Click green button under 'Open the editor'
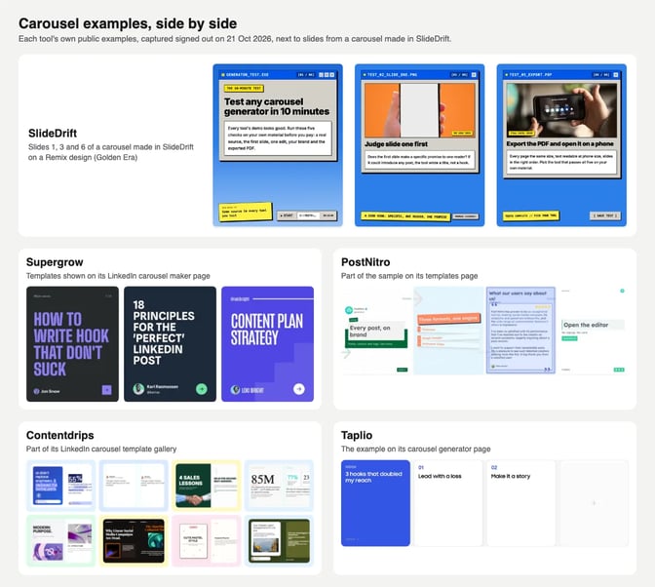Image resolution: width=655 pixels, height=587 pixels. click(569, 338)
